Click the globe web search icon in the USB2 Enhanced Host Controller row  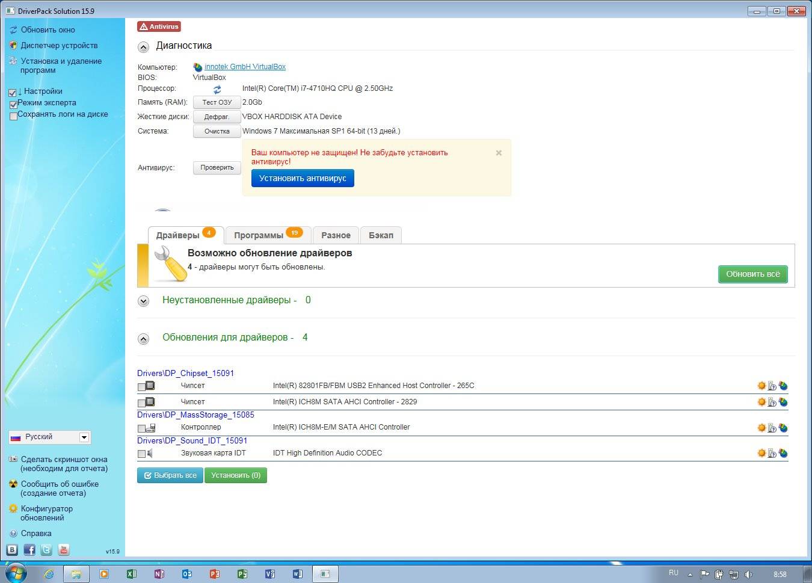[783, 386]
